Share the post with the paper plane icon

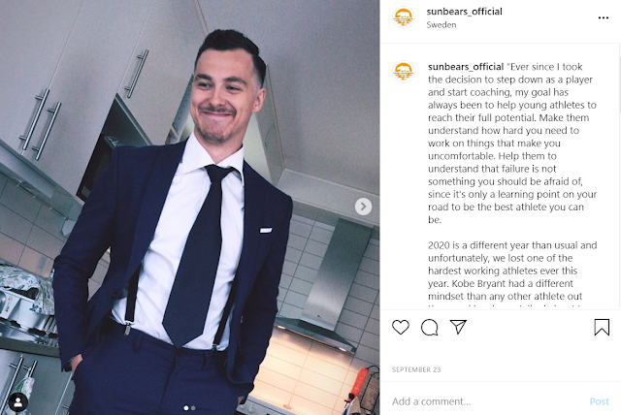[x=458, y=327]
